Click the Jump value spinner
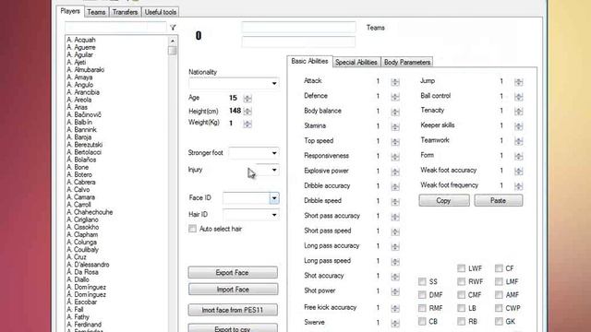 [519, 82]
